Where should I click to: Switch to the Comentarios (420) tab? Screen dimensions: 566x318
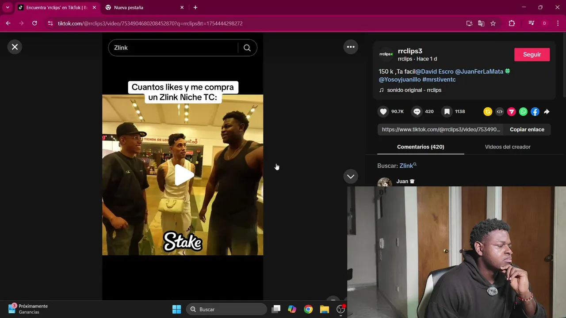[421, 147]
